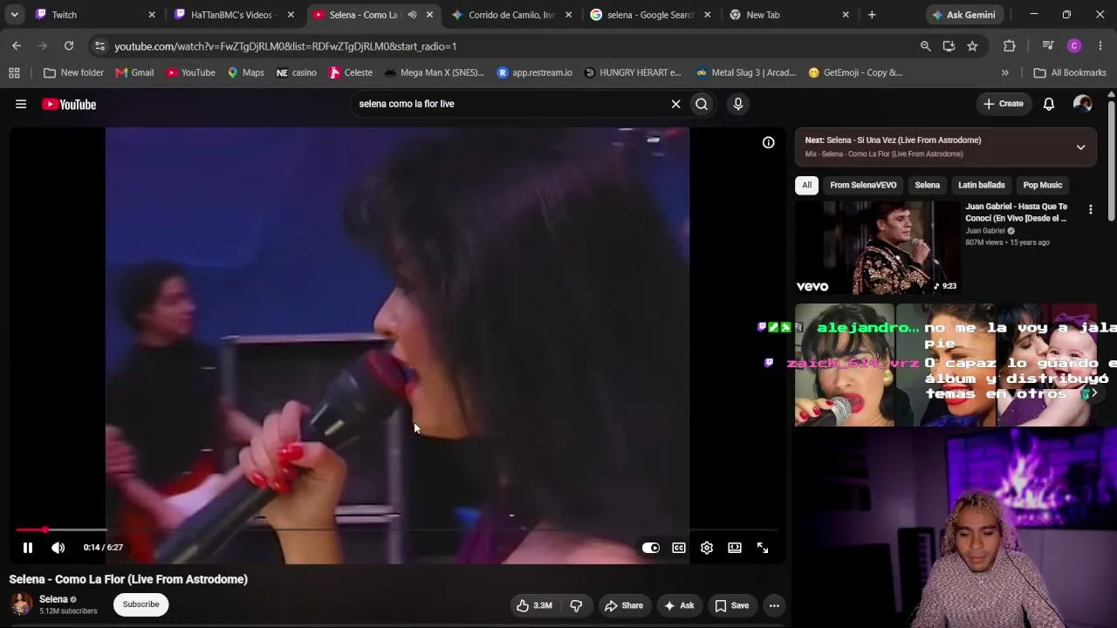Click the Ask button below the video
This screenshot has width=1117, height=628.
click(679, 605)
